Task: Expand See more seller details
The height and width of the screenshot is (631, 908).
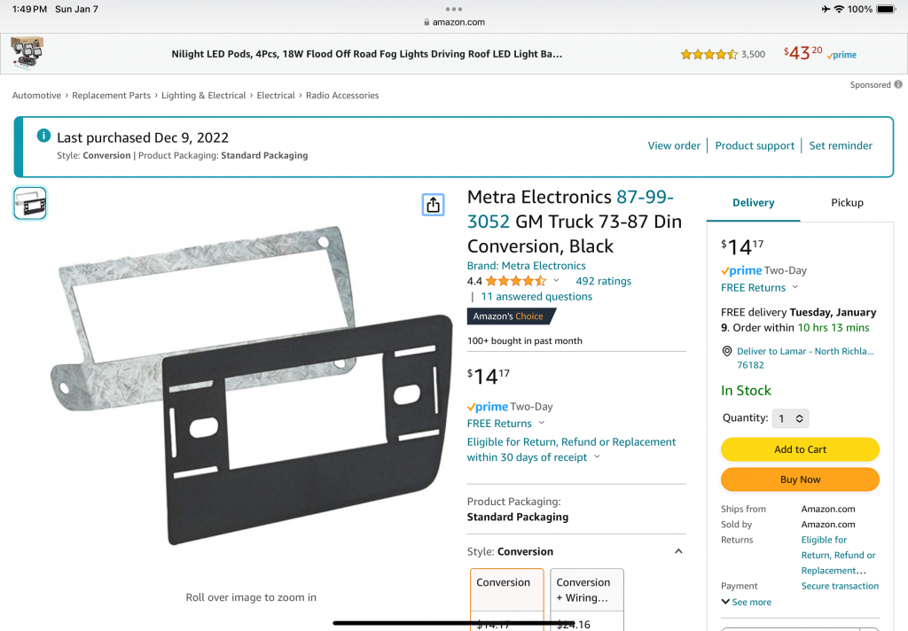Action: (x=747, y=602)
